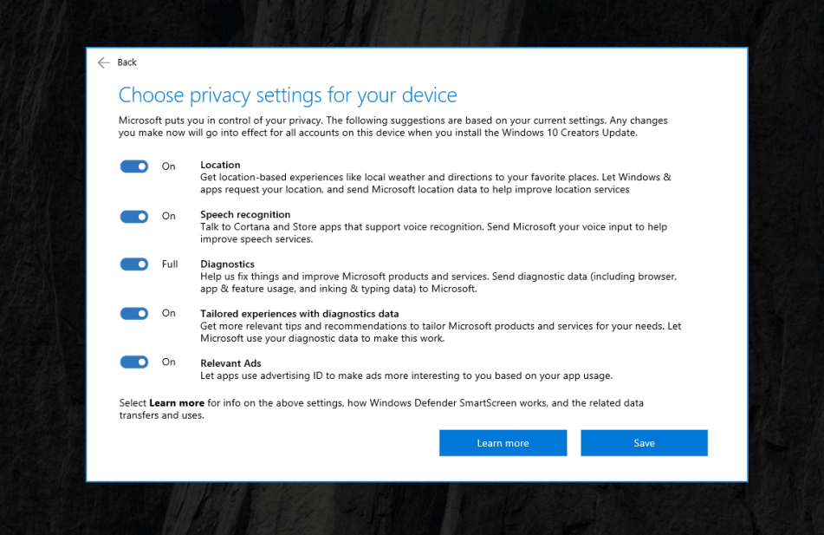Turn off the Relevant Ads toggle
Screen dimensions: 824x535
click(134, 362)
